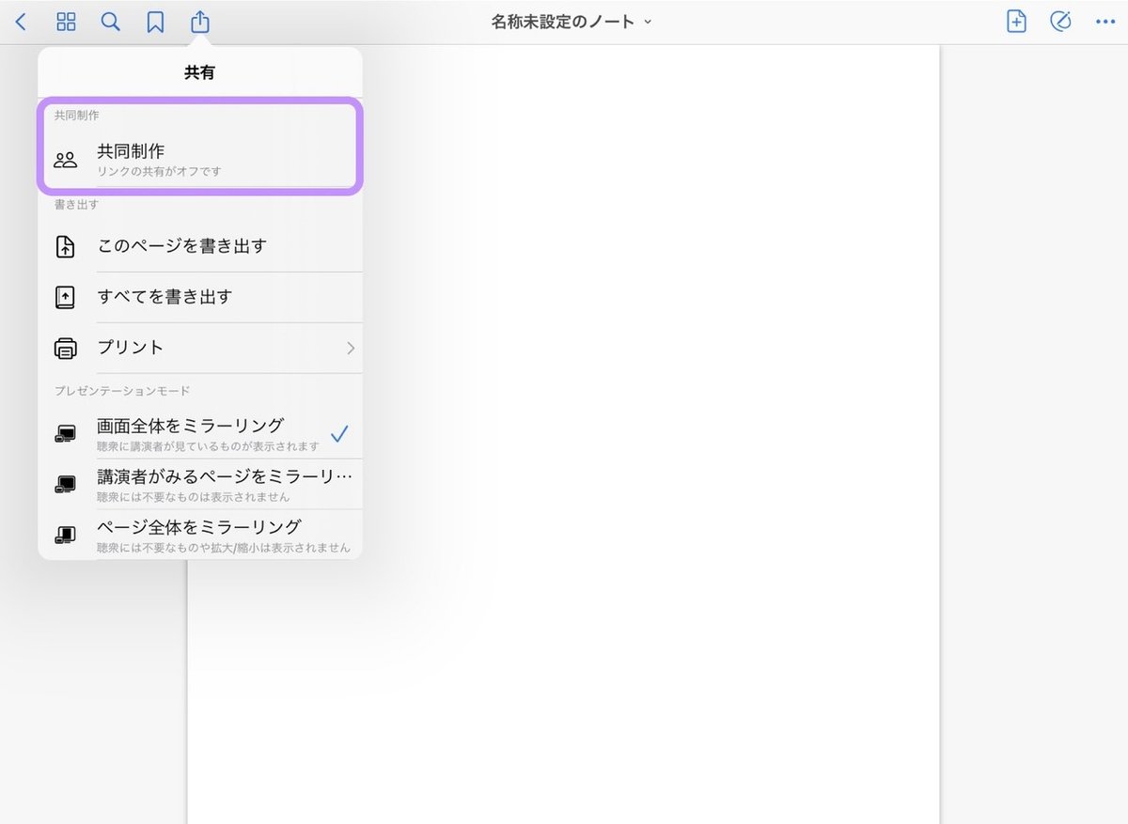Click the 聴衆には不要なものは表示されません description

point(194,496)
